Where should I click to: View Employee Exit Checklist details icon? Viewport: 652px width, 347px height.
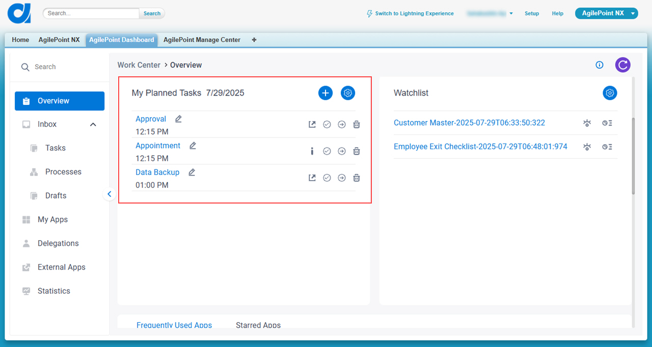[607, 147]
